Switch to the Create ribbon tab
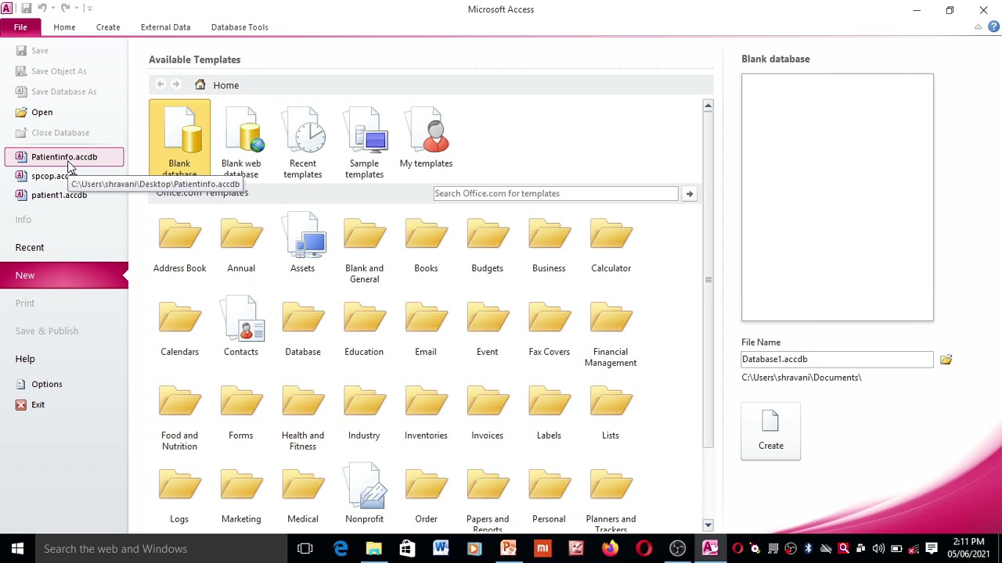Viewport: 1002px width, 563px height. 108,27
